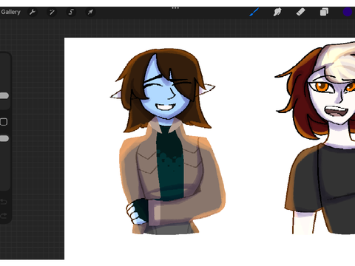Tap the redo arrow in sidebar
This screenshot has width=355, height=266.
(4, 216)
